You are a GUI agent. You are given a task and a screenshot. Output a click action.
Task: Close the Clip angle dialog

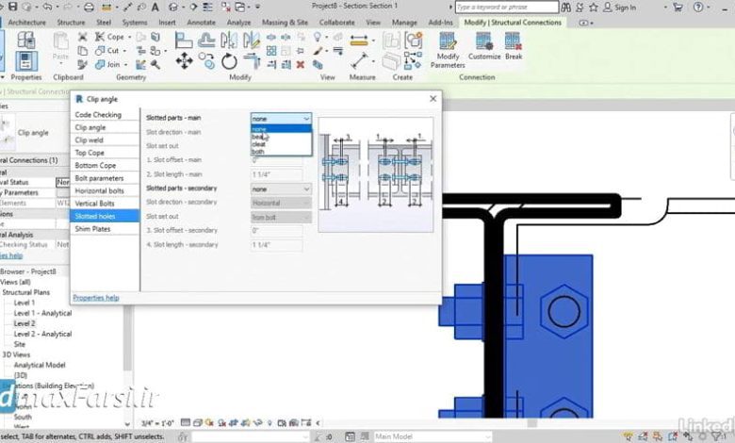pyautogui.click(x=433, y=99)
